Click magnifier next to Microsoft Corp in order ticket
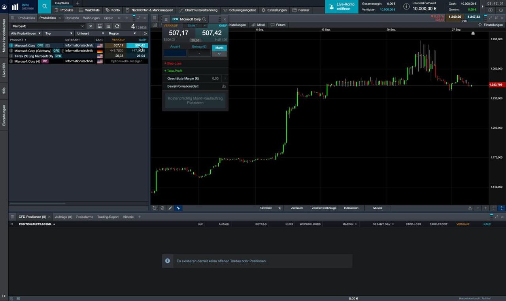506x301 pixels. point(204,19)
